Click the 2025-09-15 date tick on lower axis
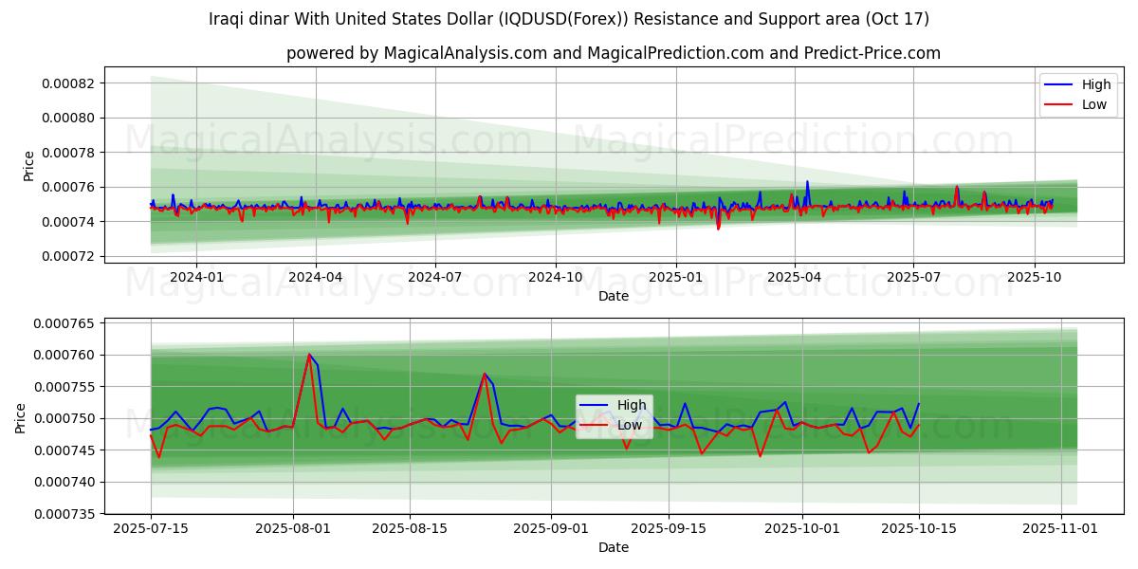1138x569 pixels. (669, 528)
